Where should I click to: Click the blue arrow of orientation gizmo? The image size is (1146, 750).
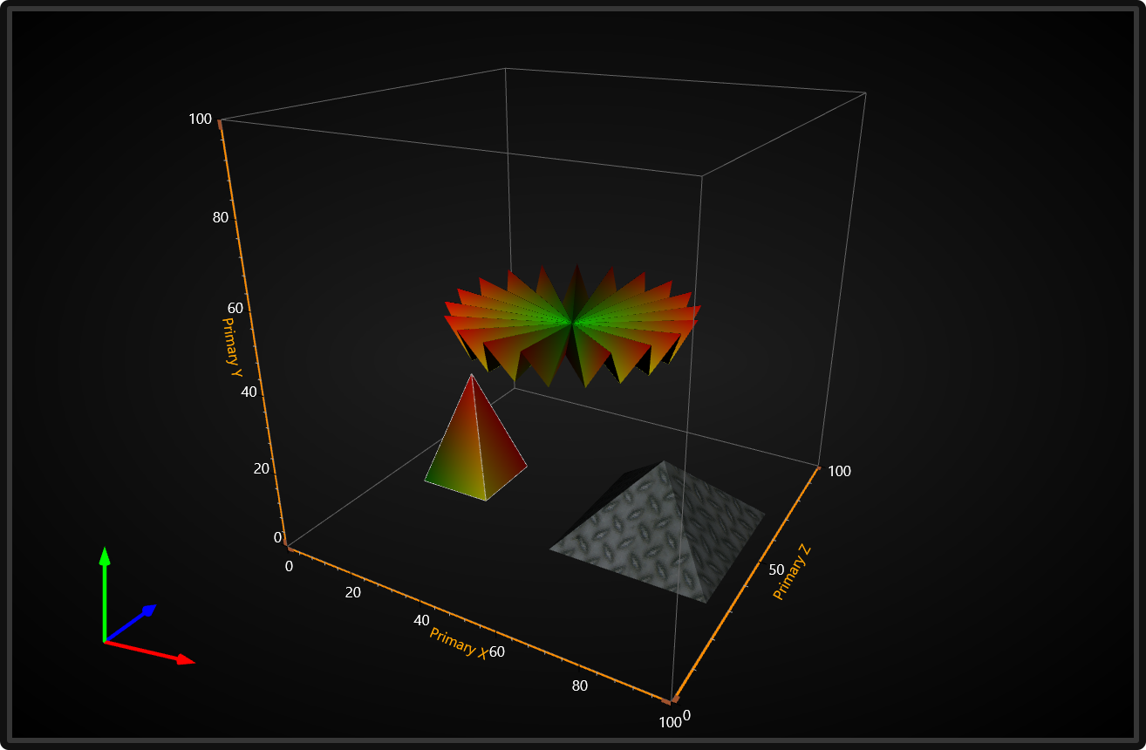(131, 623)
